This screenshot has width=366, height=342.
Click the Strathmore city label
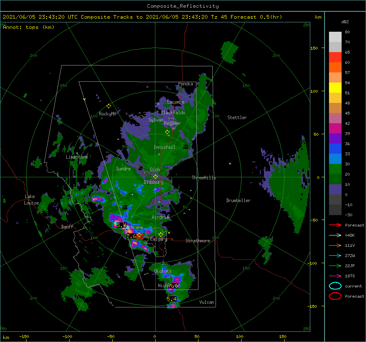click(198, 241)
